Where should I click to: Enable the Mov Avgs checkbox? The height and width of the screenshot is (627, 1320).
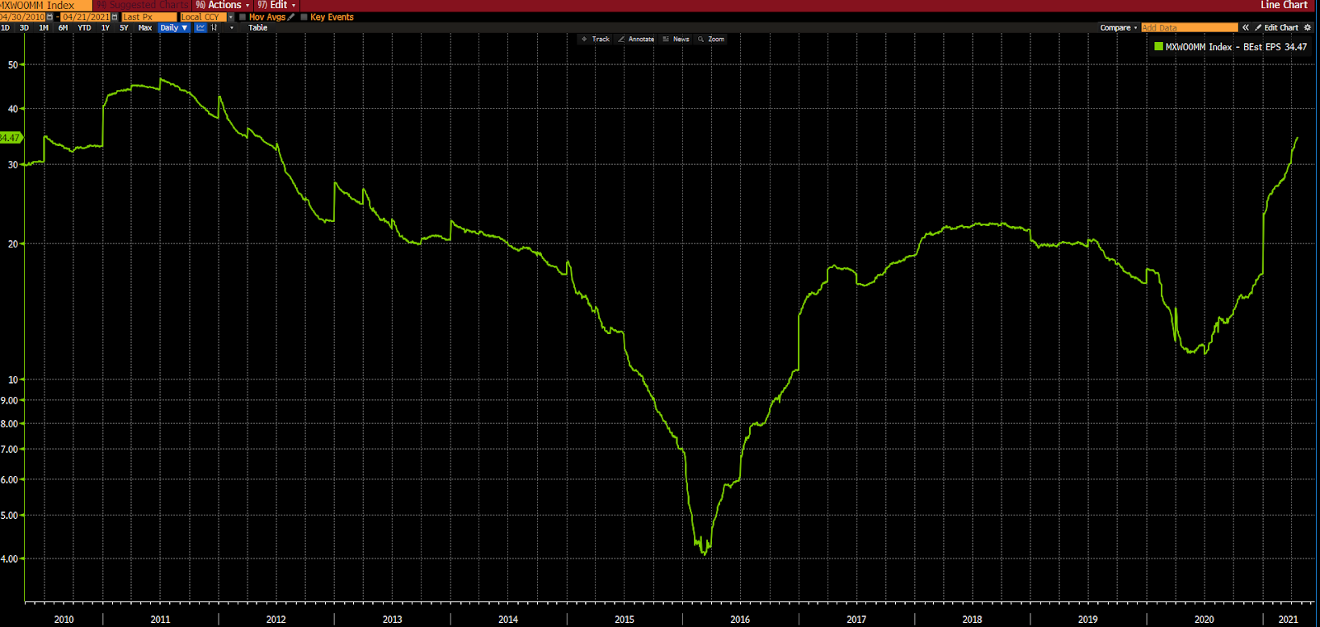(243, 16)
